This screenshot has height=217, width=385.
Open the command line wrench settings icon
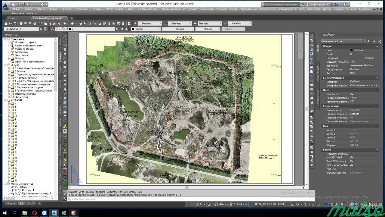[x=65, y=199]
